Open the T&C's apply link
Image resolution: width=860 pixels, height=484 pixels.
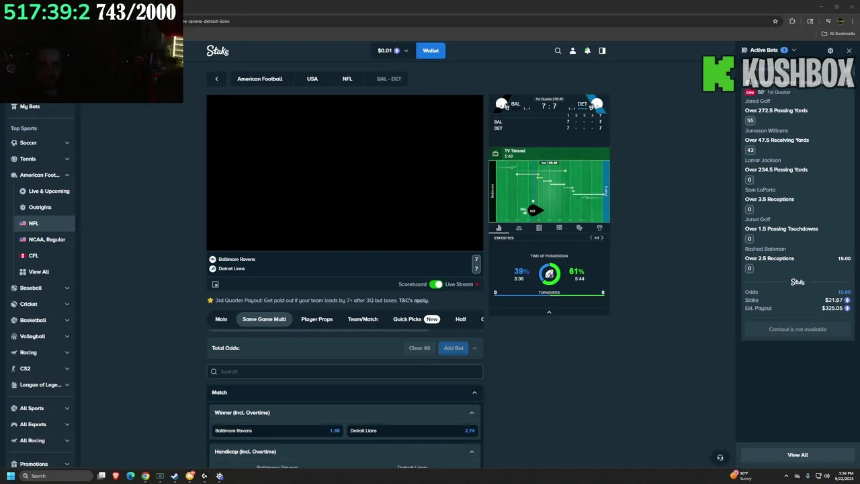414,300
